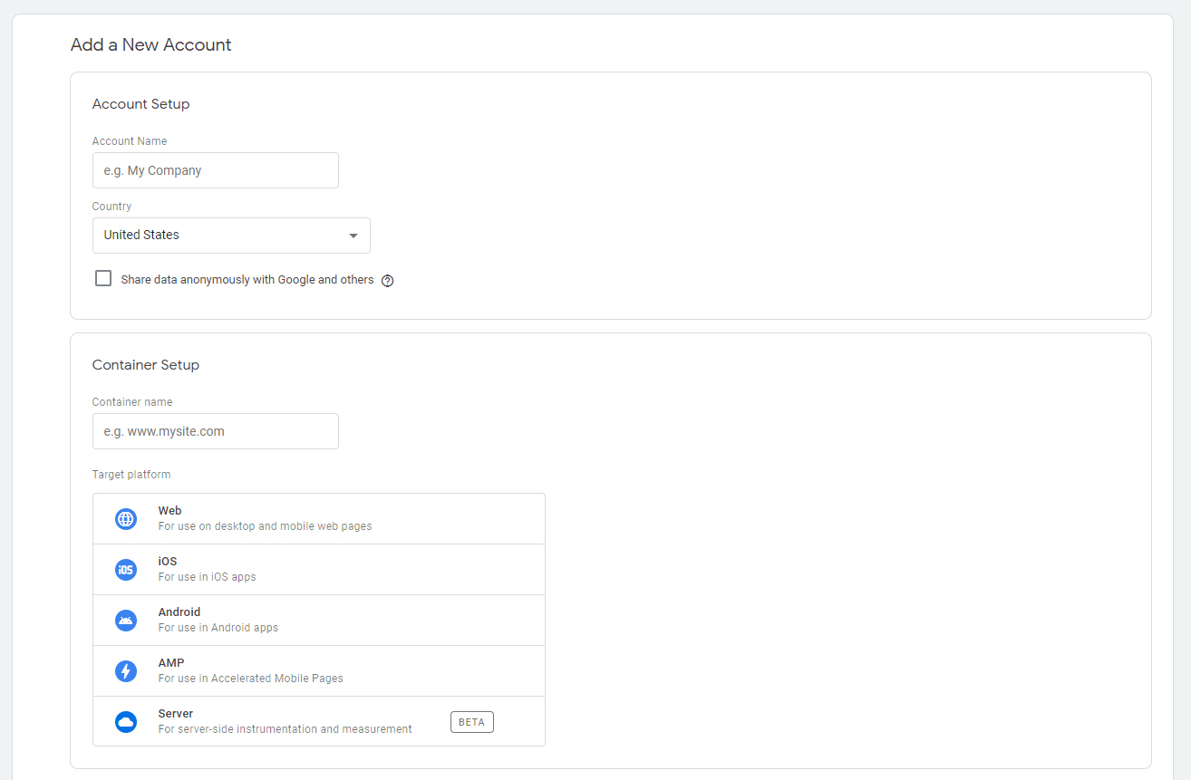Click the Account Setup heading
The height and width of the screenshot is (780, 1191).
pos(140,104)
